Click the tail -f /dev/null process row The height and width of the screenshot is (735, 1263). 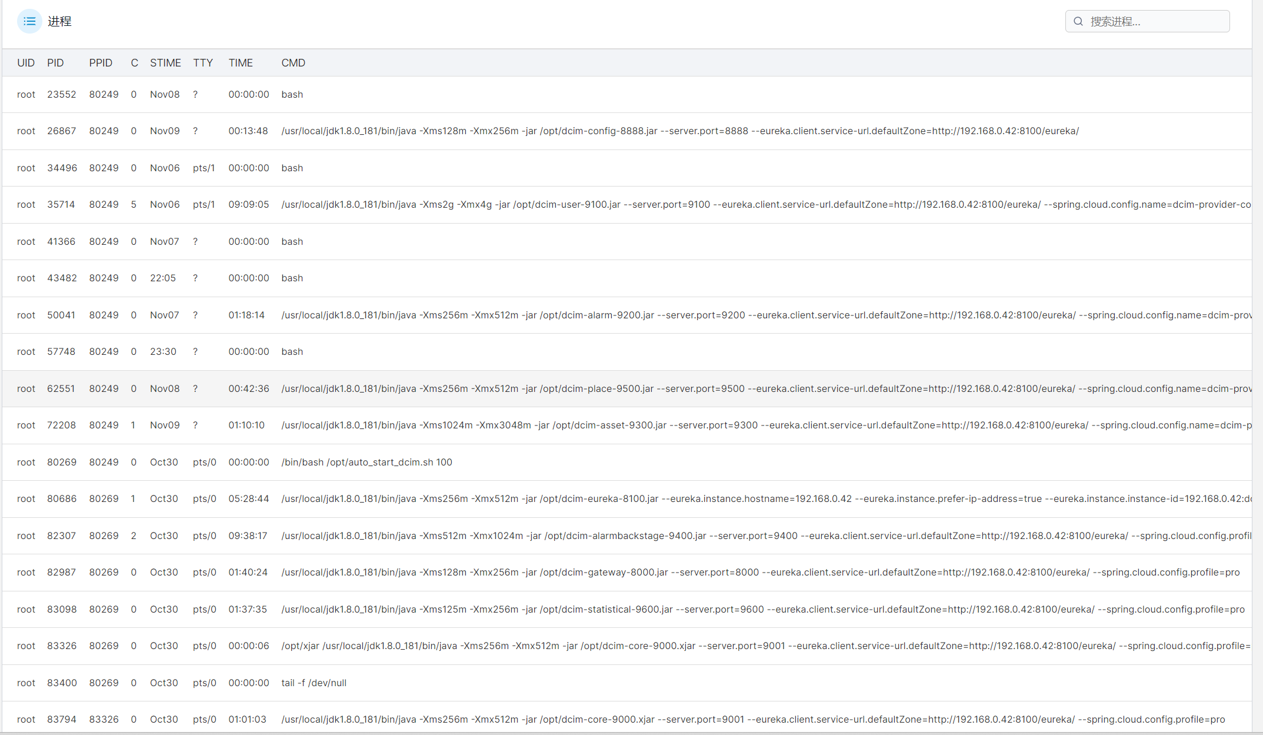[314, 683]
